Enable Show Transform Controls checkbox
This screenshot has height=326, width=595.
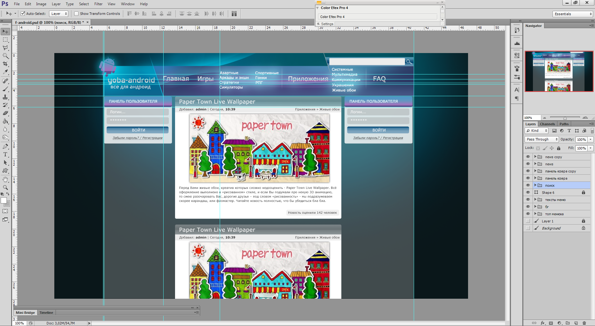[76, 14]
